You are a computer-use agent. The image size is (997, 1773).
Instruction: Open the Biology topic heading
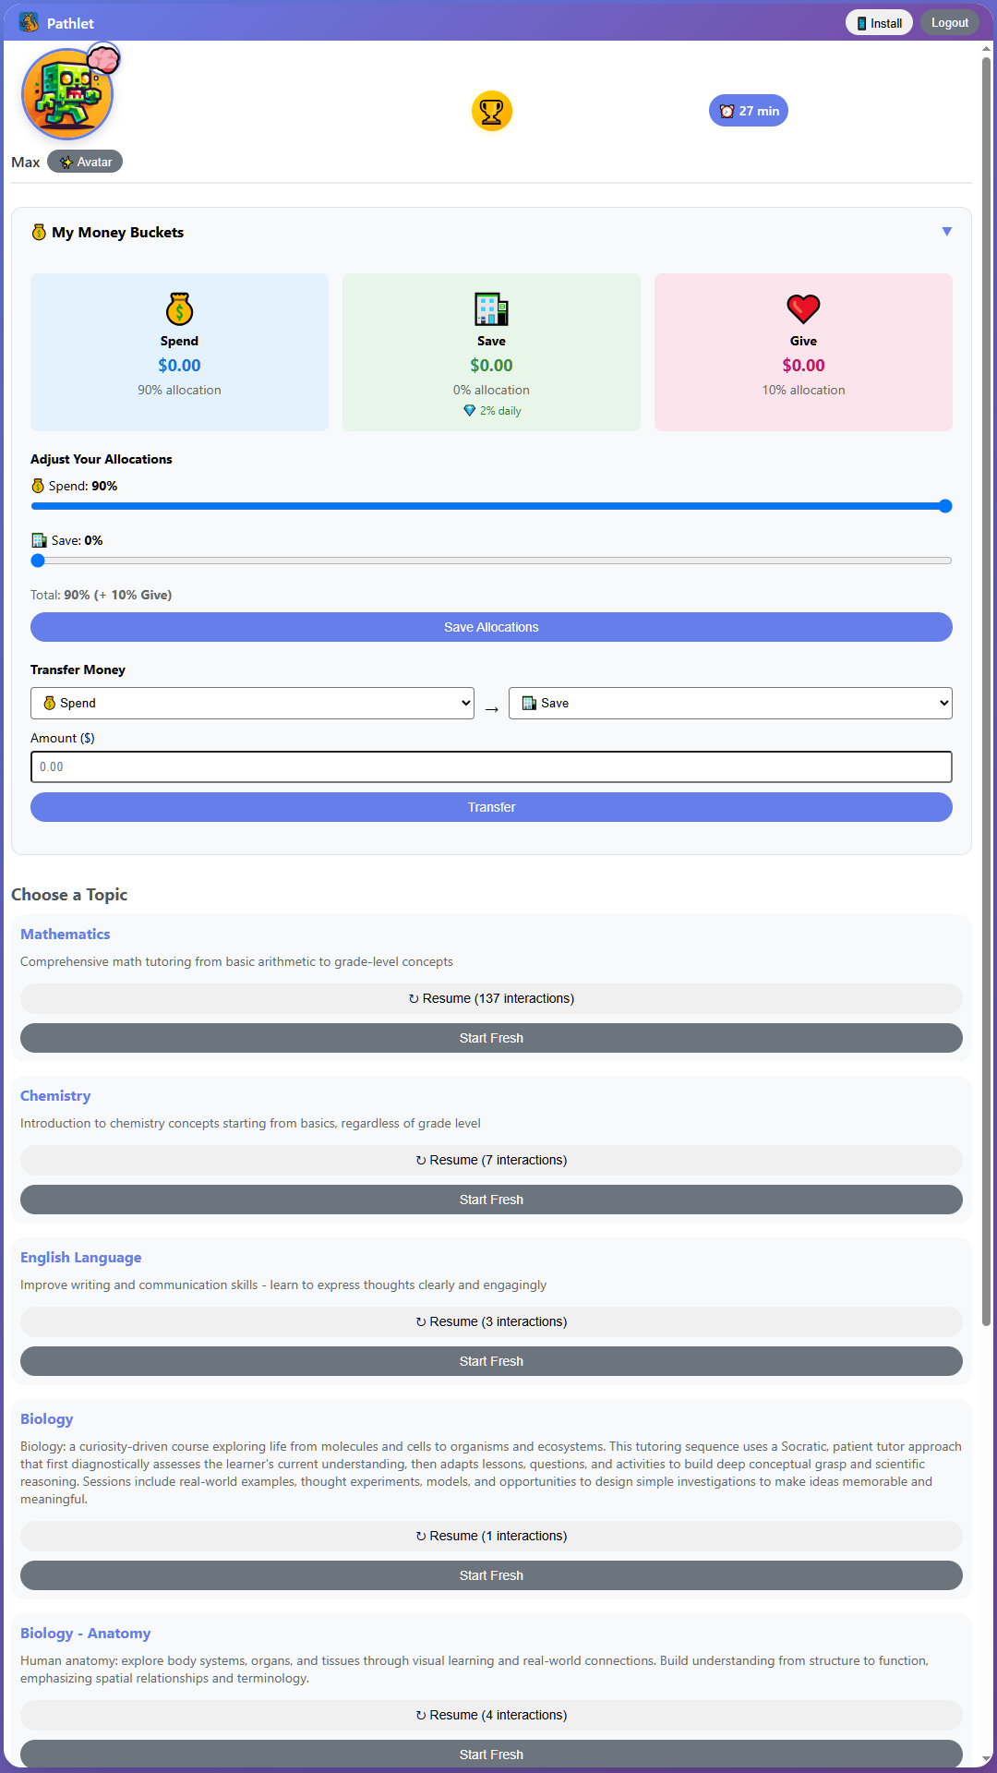(47, 1419)
